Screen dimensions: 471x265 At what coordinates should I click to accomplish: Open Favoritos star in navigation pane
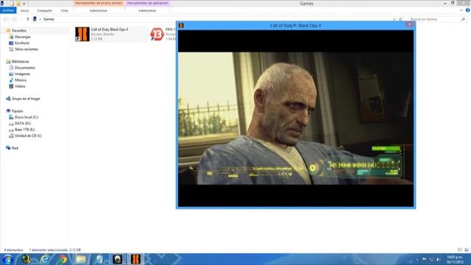[8, 30]
